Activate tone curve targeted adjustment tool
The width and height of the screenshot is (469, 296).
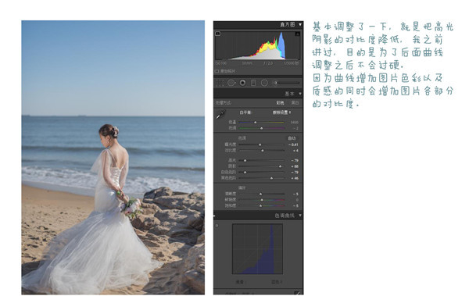pyautogui.click(x=217, y=226)
